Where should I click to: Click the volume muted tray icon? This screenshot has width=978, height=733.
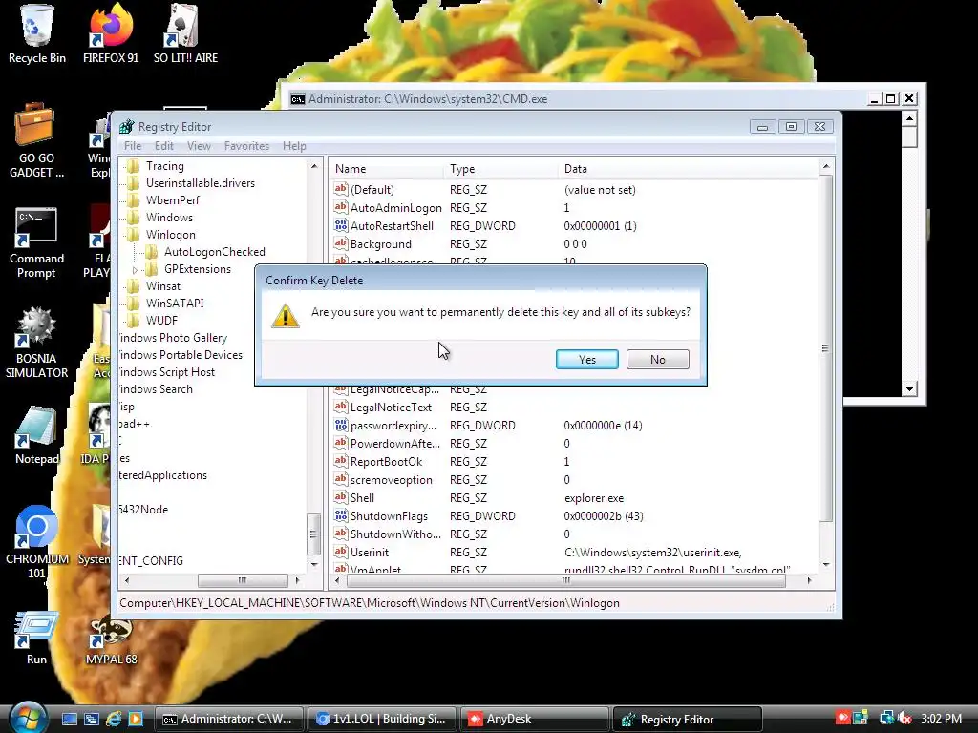(x=904, y=718)
